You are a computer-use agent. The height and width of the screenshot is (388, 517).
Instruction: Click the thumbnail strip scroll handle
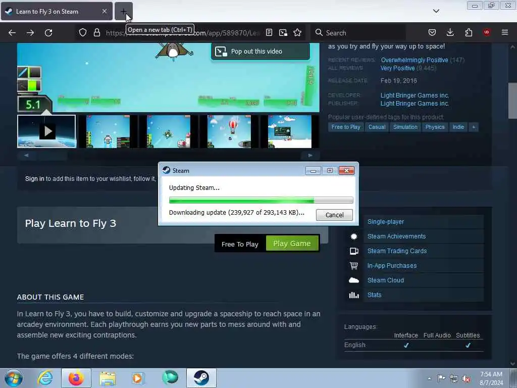tap(51, 156)
